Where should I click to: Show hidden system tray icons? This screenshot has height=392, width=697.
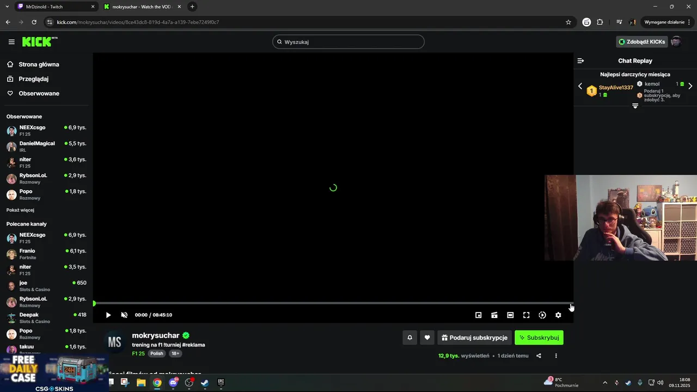click(x=605, y=383)
